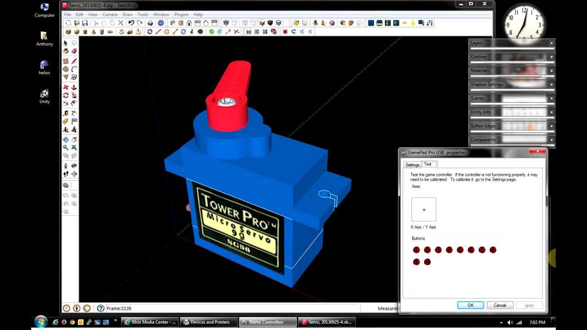Click the taskbar volume speaker icon

click(x=510, y=322)
